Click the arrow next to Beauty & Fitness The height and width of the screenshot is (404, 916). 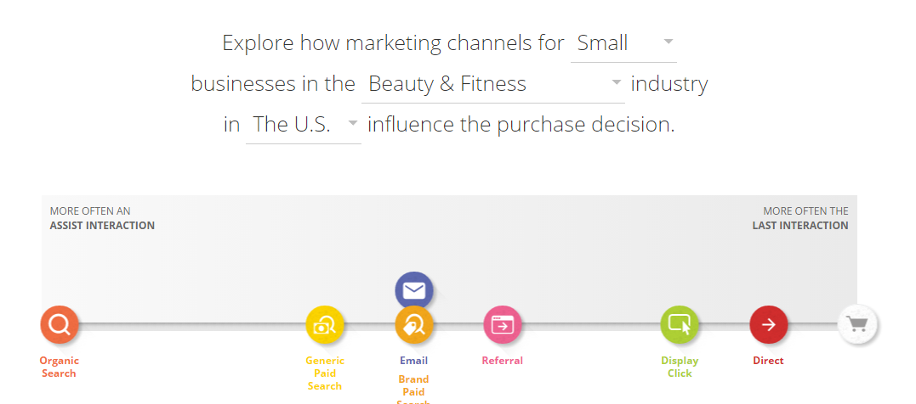coord(617,82)
